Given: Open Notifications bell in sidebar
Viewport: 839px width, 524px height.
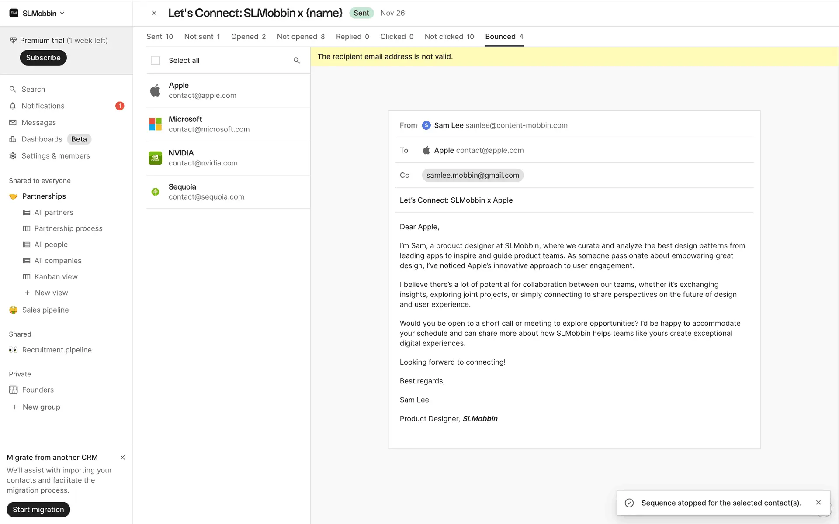Looking at the screenshot, I should [x=13, y=106].
